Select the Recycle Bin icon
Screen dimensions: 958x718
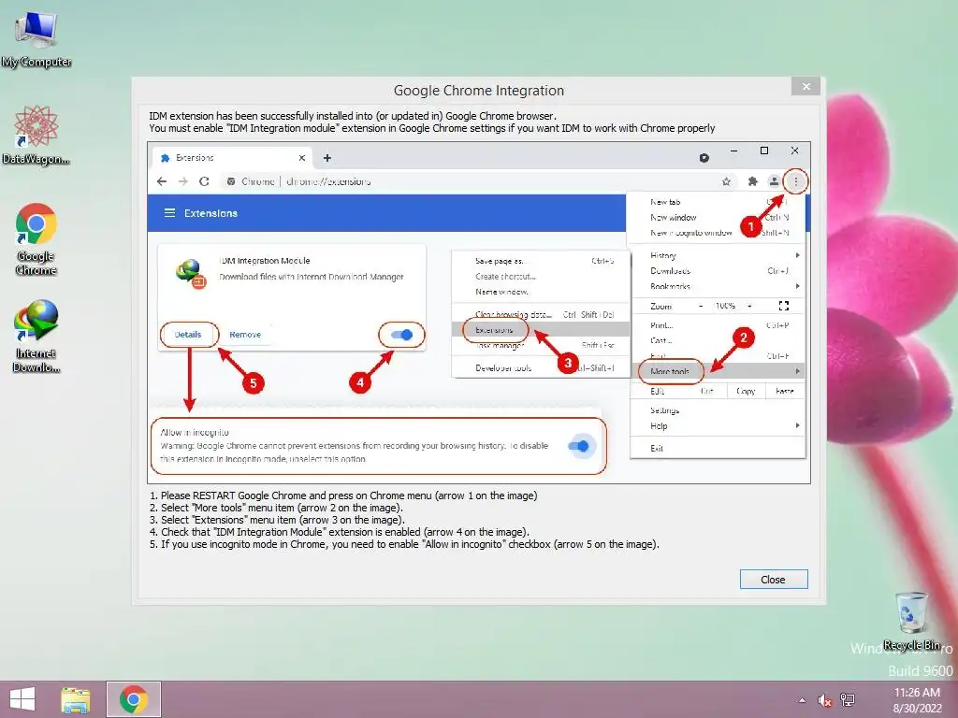coord(911,621)
